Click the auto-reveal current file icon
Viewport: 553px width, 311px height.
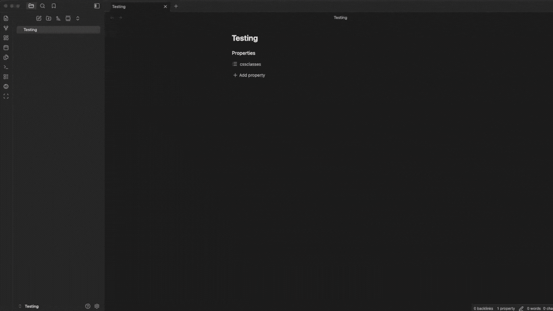68,18
